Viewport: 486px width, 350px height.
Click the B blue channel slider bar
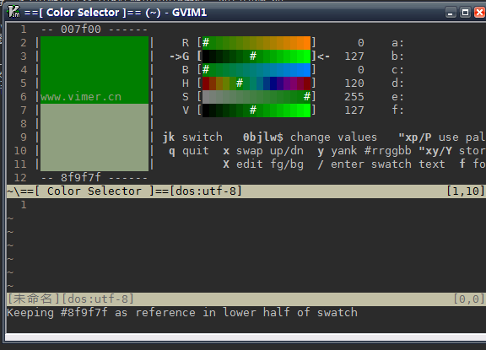pyautogui.click(x=256, y=70)
